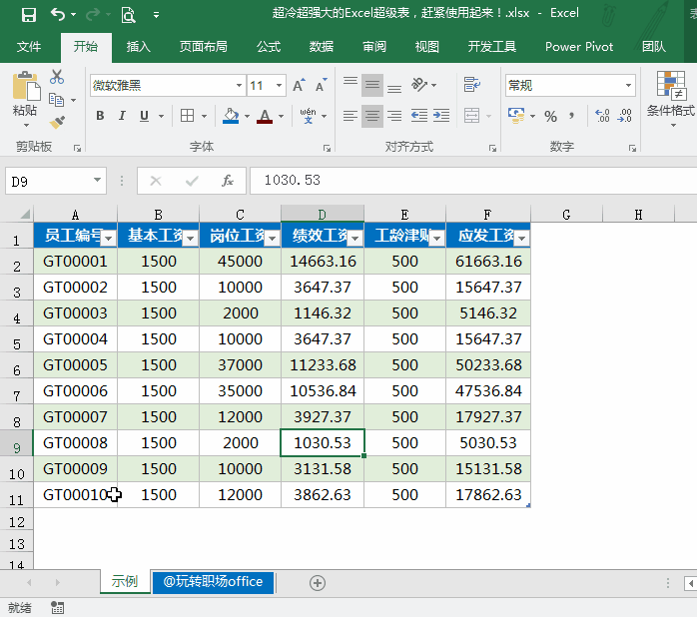
Task: Decrease decimal places
Action: [x=624, y=116]
